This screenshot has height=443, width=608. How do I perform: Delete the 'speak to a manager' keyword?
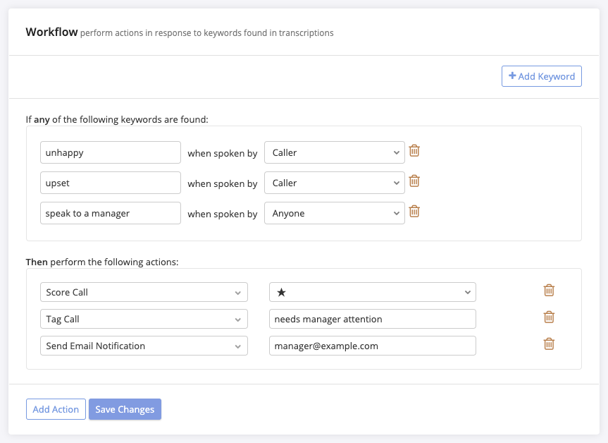(414, 211)
